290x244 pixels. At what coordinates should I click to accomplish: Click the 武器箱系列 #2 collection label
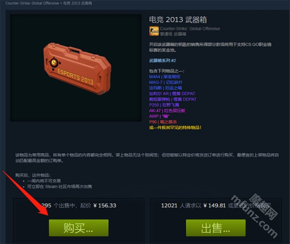[162, 60]
